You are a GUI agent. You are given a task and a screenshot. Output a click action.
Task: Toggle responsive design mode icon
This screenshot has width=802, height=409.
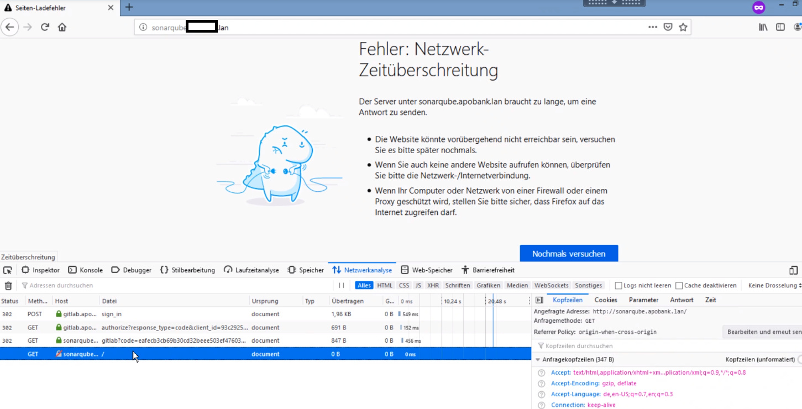point(793,270)
